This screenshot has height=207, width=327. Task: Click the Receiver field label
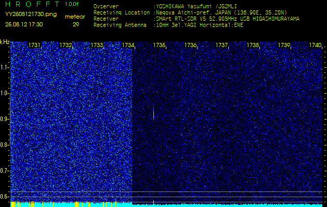[x=106, y=19]
